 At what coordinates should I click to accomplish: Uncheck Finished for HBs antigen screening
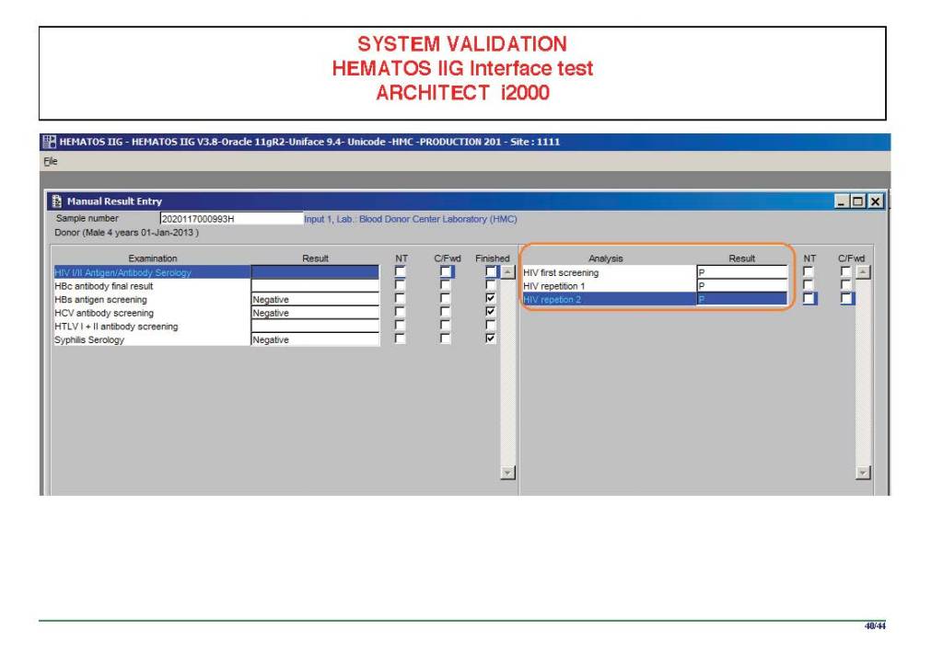[491, 299]
